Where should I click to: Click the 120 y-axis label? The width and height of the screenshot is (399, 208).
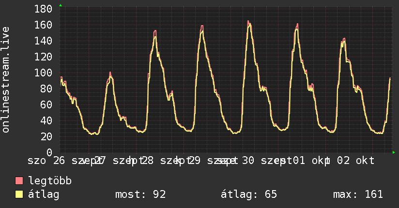43,57
